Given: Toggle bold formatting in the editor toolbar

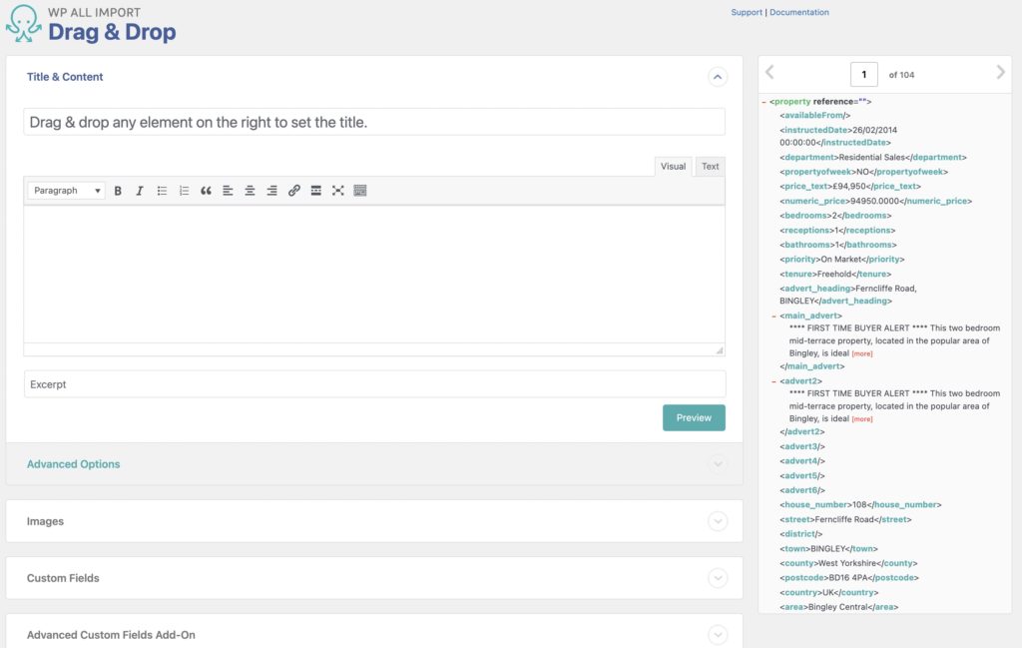Looking at the screenshot, I should click(x=118, y=191).
